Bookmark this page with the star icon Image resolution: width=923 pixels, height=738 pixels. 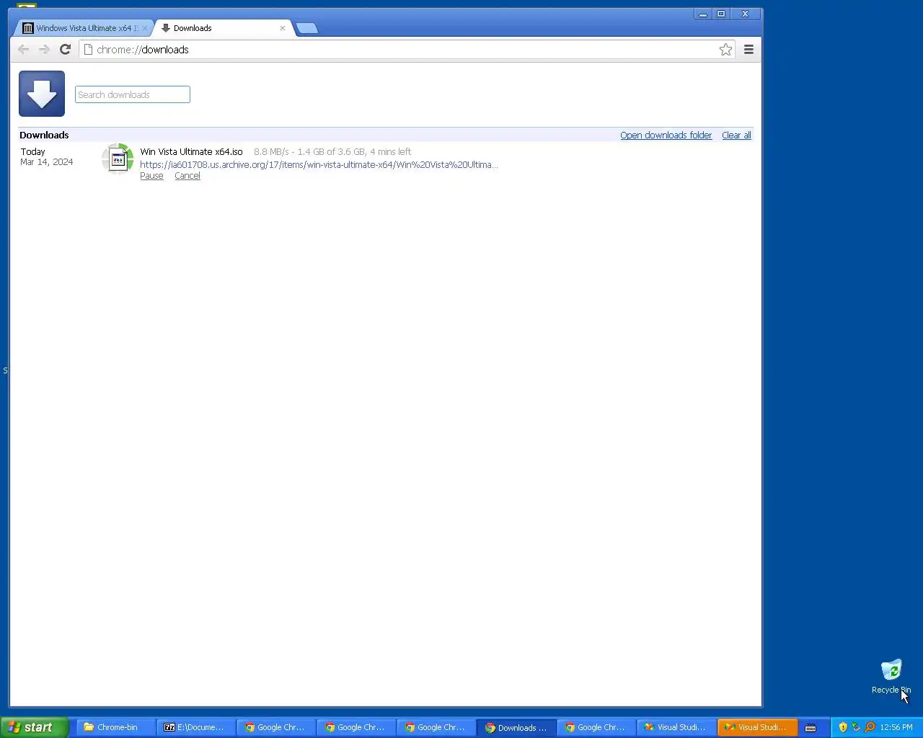725,50
